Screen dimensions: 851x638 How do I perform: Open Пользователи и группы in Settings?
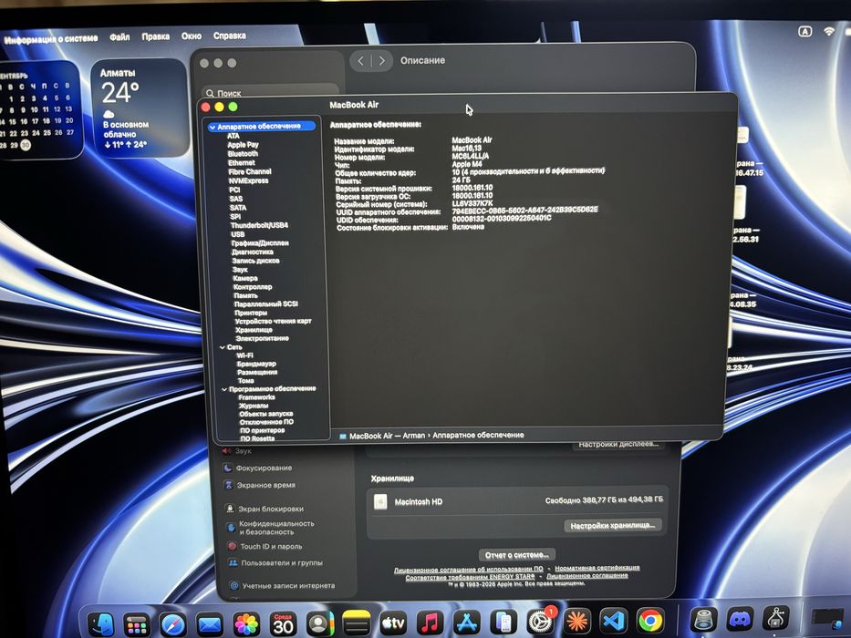pos(275,563)
